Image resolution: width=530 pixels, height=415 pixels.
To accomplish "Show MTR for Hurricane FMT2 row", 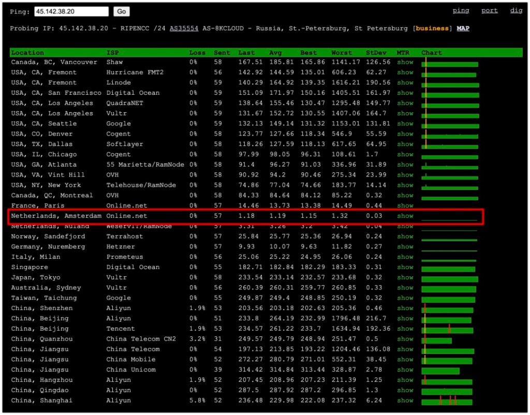I will pyautogui.click(x=405, y=72).
